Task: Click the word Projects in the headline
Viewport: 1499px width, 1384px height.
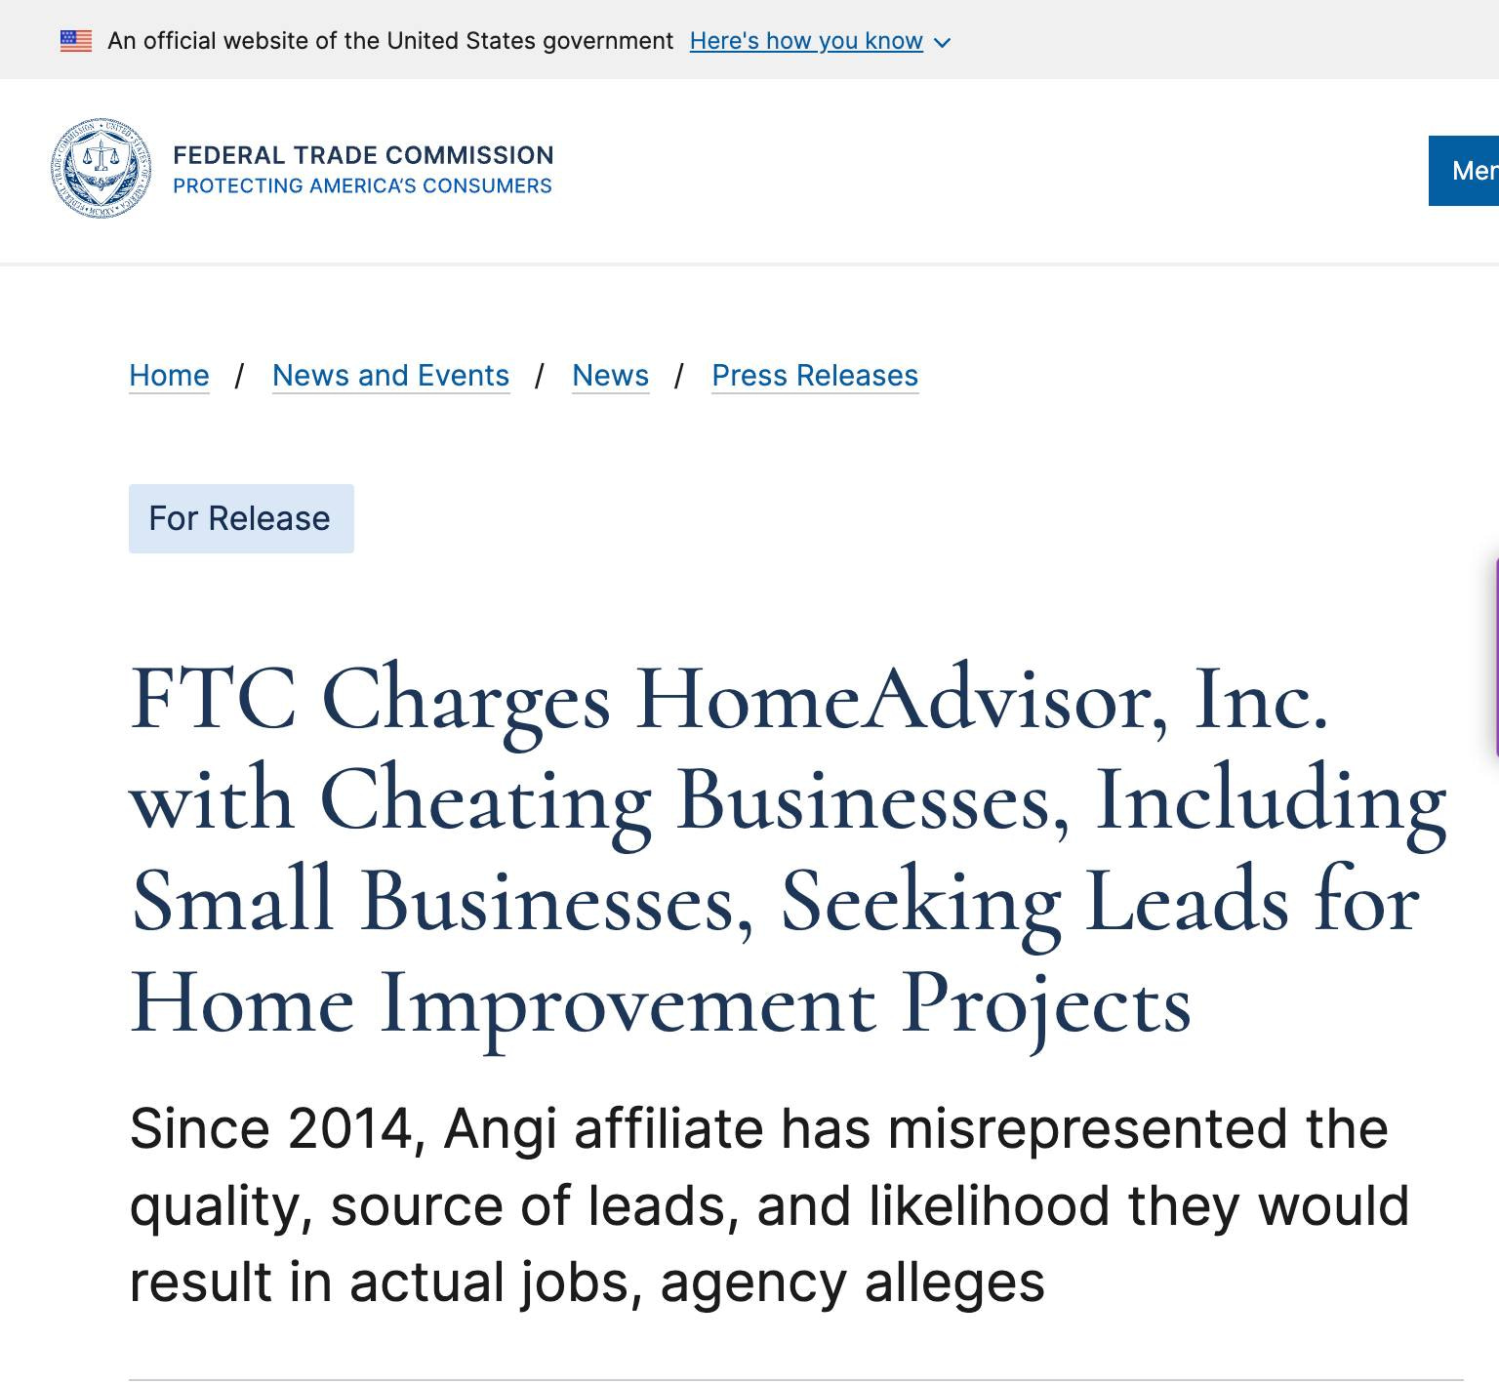Action: pyautogui.click(x=1045, y=1003)
